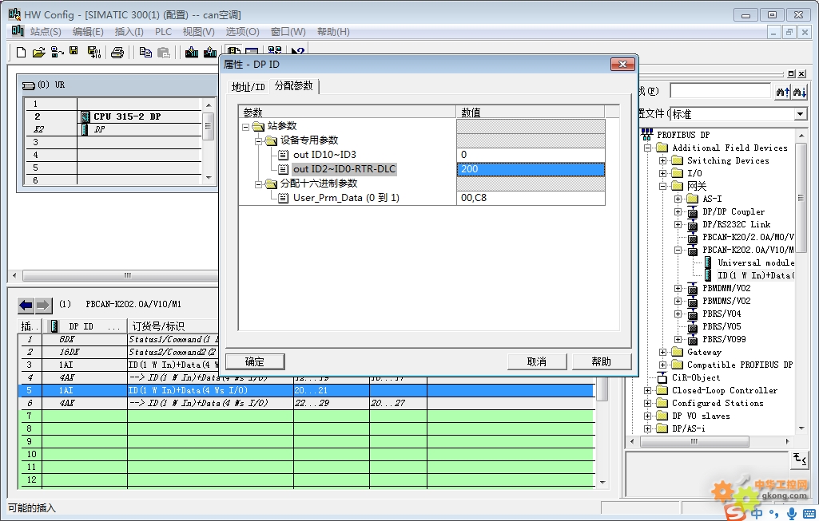Select the 分配参数 tab
Screen dimensions: 819x521
tap(293, 85)
